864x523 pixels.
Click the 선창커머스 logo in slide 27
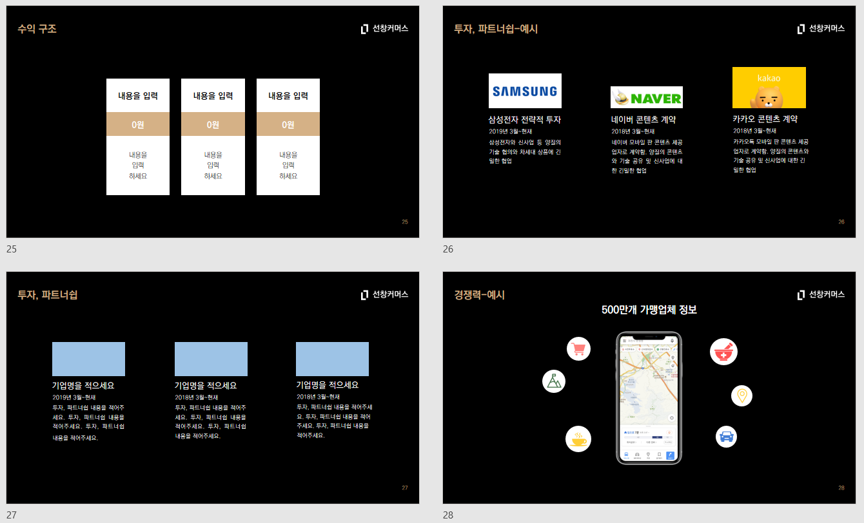click(x=385, y=294)
